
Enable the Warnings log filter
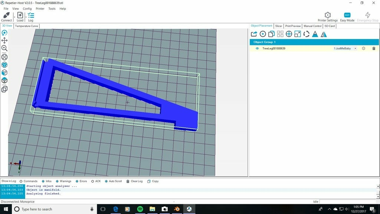(57, 181)
